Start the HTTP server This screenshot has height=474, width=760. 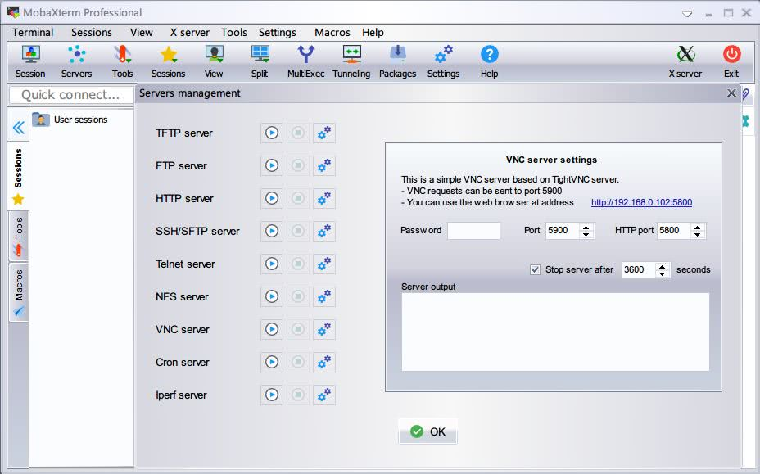click(272, 198)
